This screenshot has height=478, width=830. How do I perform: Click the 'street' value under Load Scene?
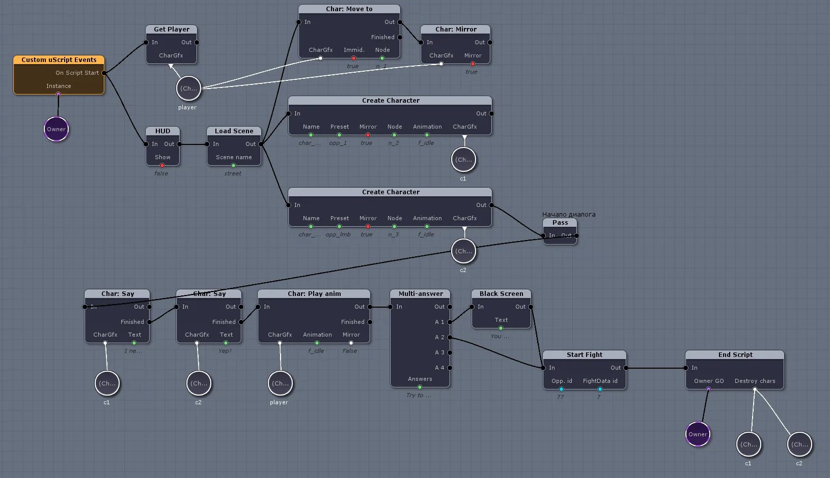233,173
